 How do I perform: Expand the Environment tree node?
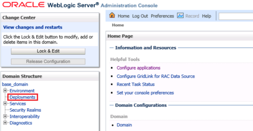5,91
